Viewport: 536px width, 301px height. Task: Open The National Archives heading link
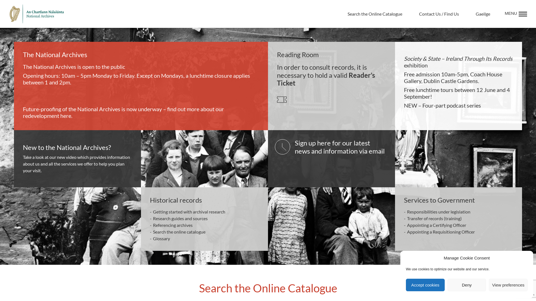coord(55,55)
